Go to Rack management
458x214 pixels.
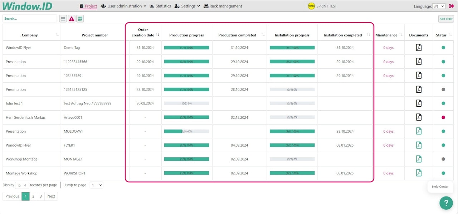tap(223, 6)
